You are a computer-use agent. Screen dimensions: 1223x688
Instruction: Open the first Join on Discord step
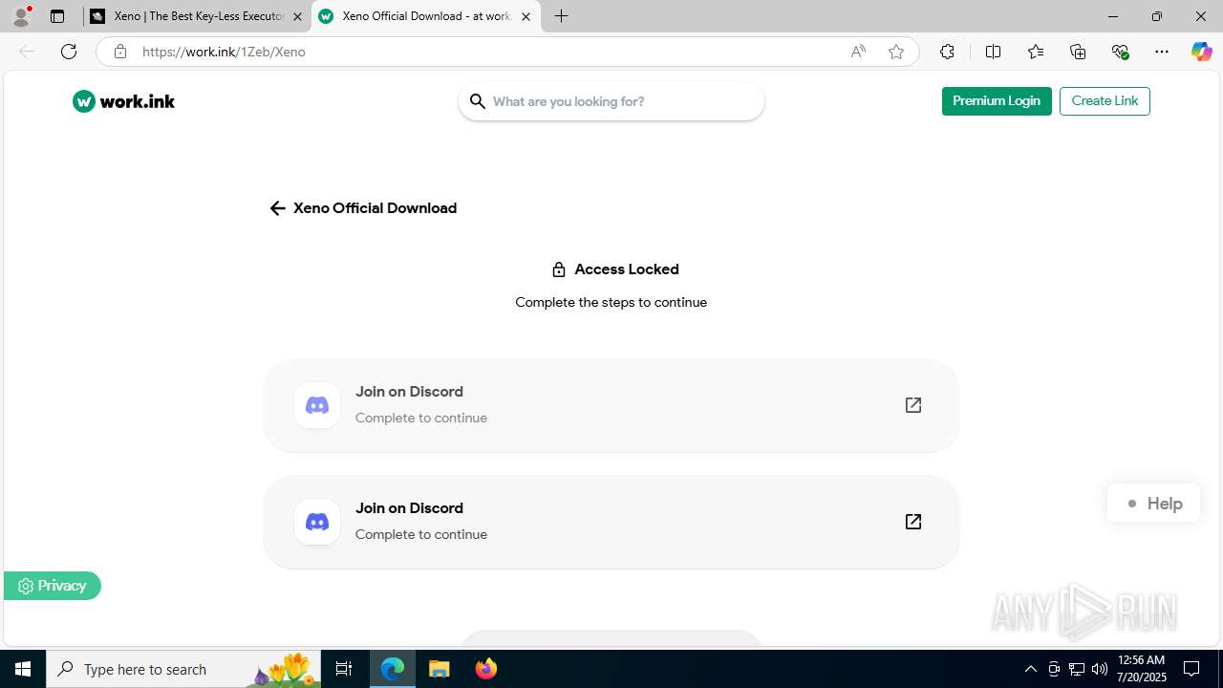click(x=611, y=405)
